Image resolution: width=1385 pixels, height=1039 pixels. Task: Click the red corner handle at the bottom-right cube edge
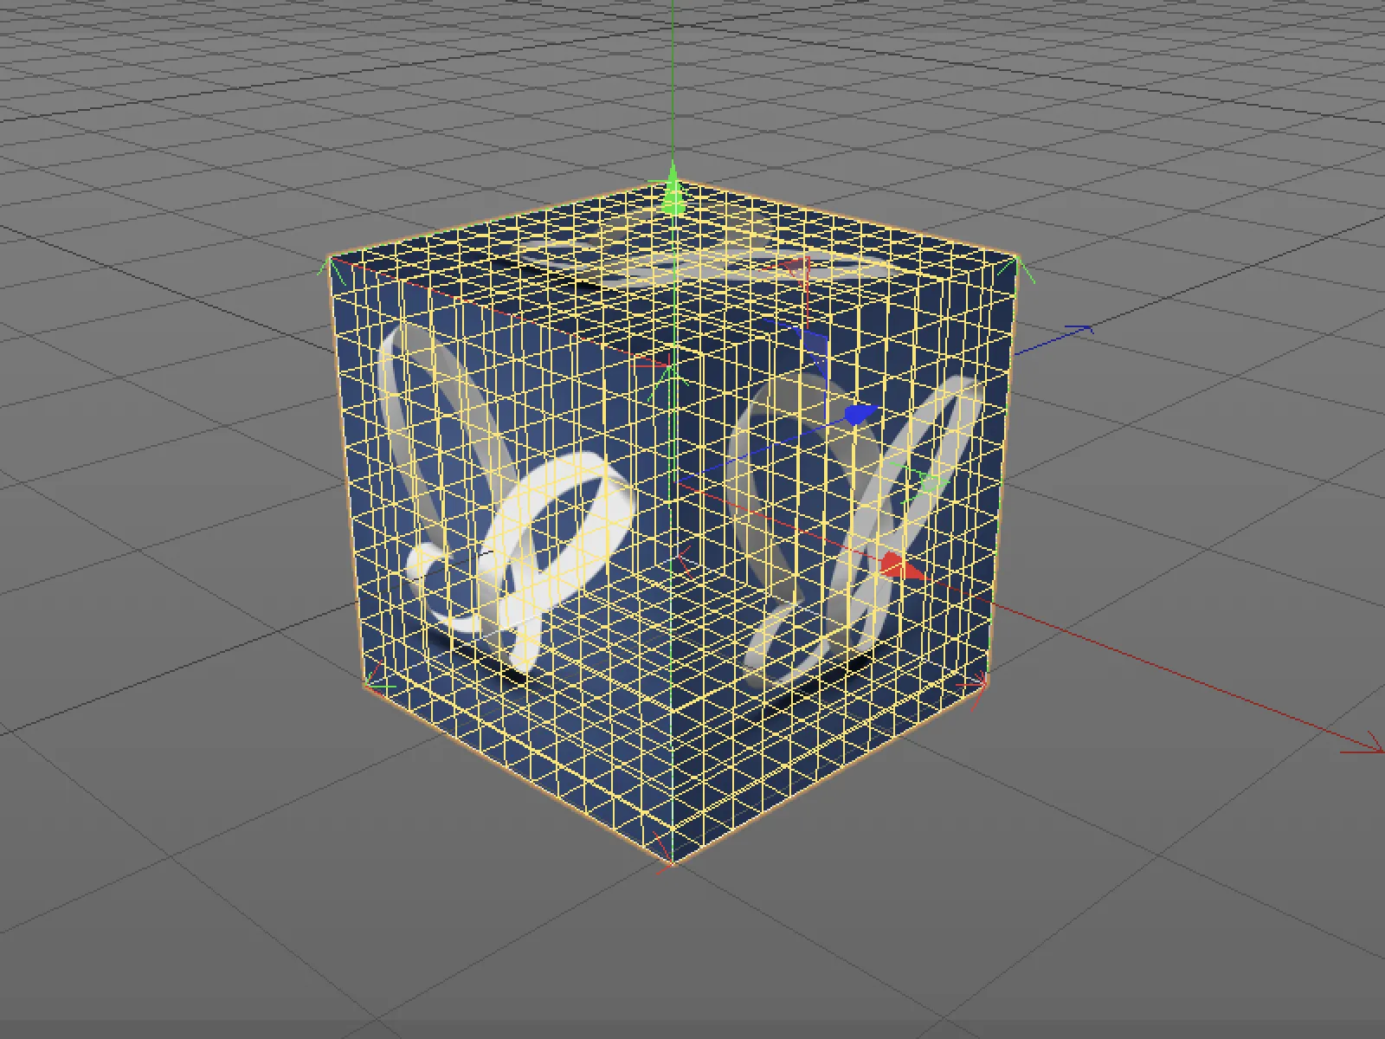click(982, 684)
